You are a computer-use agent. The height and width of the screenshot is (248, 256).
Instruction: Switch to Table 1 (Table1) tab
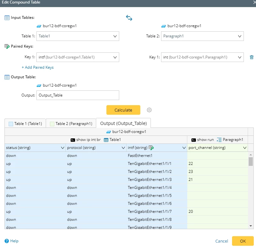(x=25, y=124)
